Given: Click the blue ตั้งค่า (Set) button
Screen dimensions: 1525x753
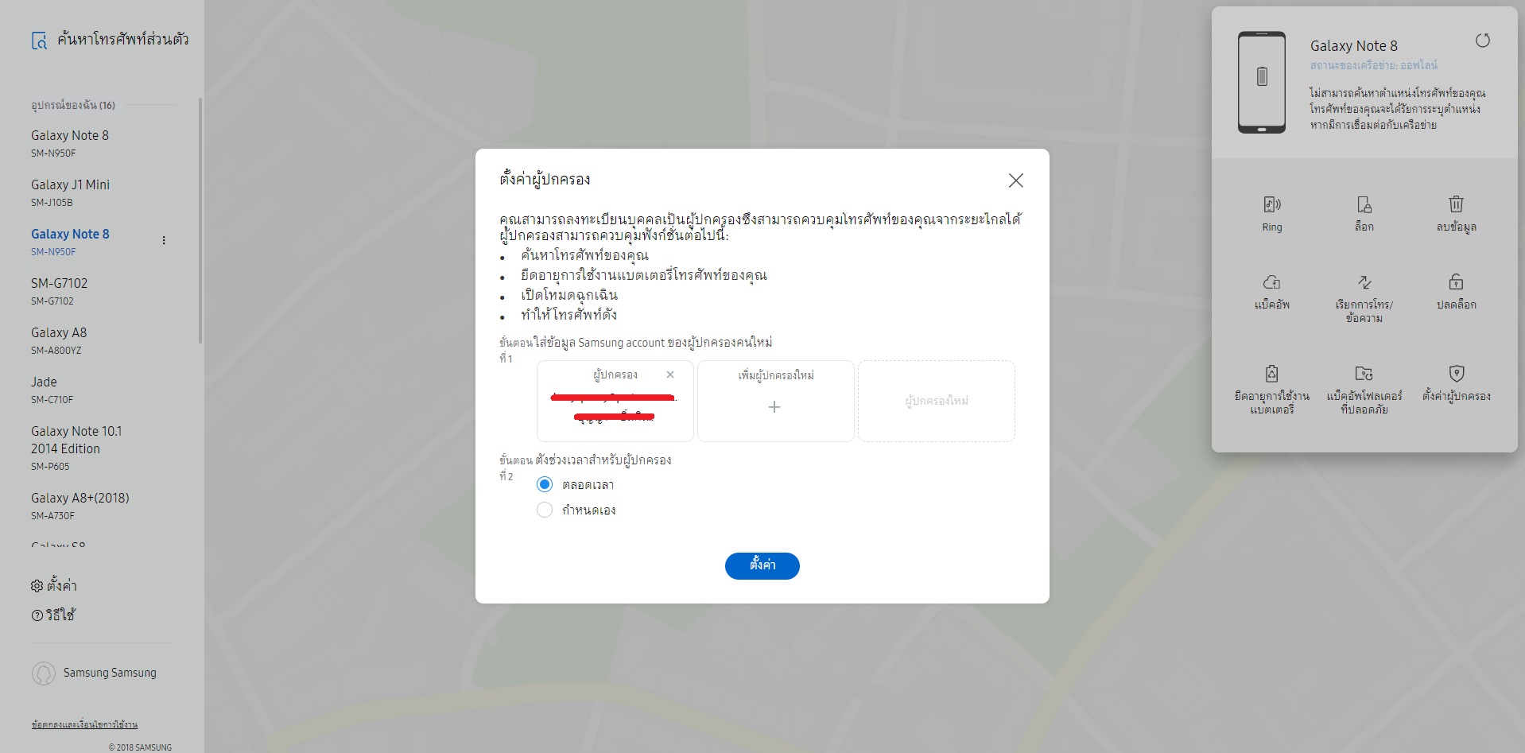Looking at the screenshot, I should click(x=762, y=565).
